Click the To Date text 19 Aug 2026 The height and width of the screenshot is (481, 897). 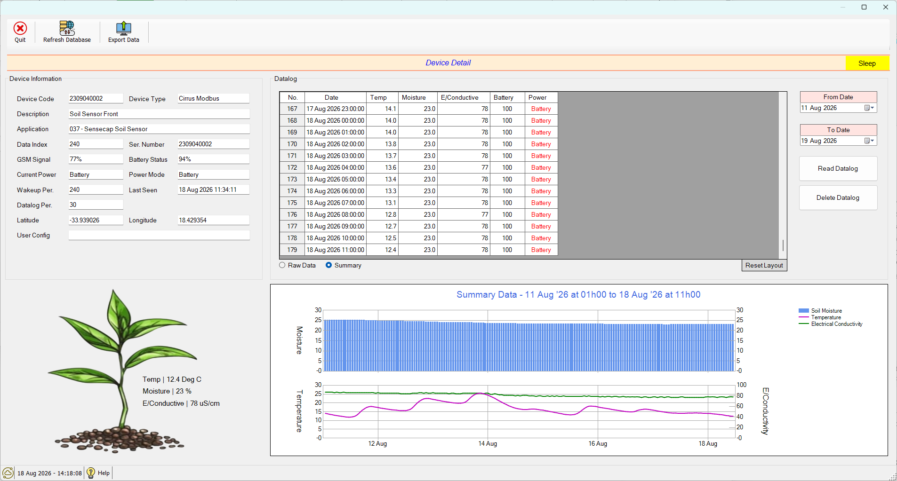(x=819, y=141)
